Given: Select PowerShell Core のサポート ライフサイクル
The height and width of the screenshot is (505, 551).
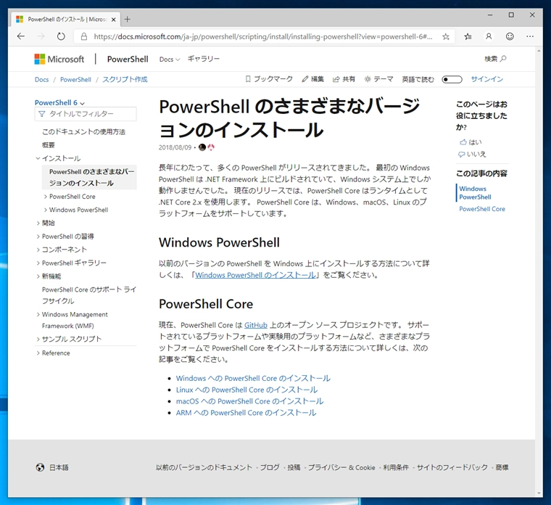Looking at the screenshot, I should pos(89,295).
